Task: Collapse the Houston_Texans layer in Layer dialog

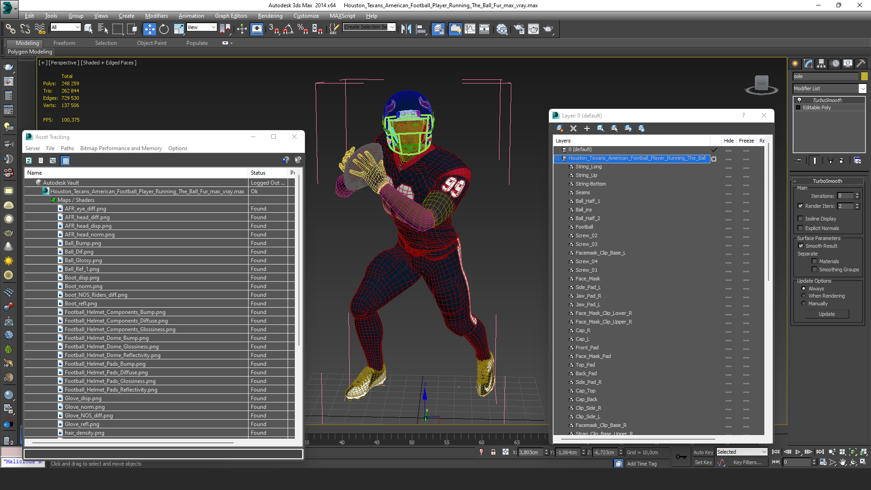Action: [557, 158]
